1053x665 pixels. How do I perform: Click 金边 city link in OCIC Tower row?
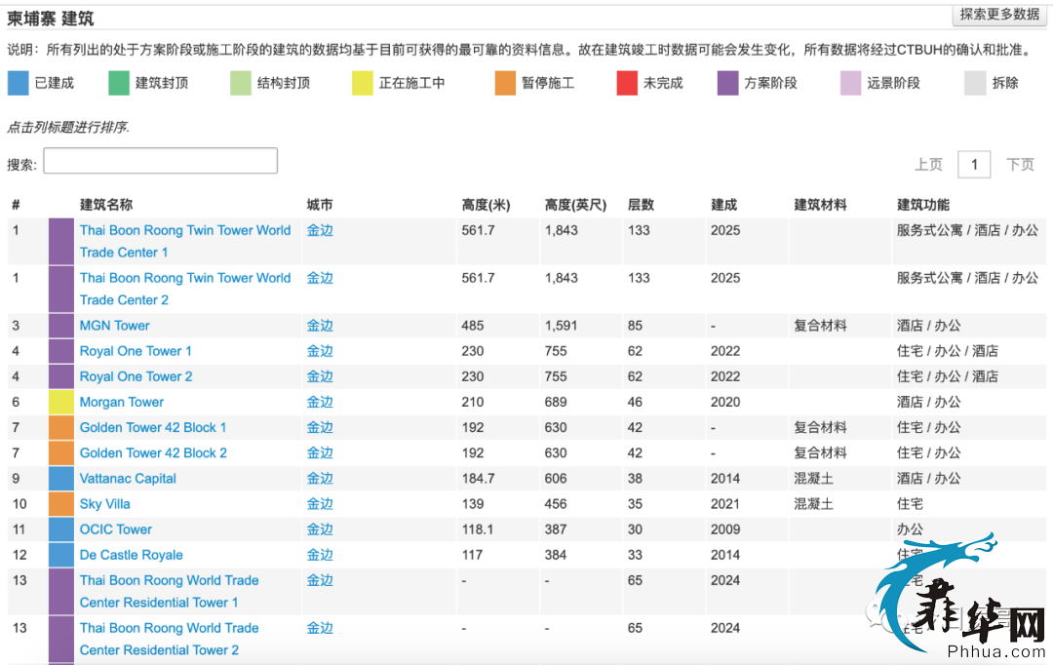coord(320,530)
